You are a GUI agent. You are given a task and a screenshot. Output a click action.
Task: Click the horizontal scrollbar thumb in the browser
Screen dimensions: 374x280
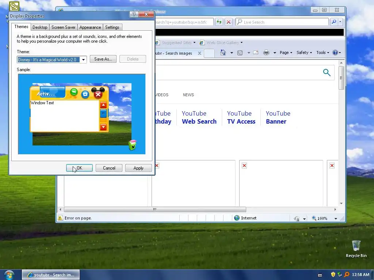pyautogui.click(x=155, y=210)
